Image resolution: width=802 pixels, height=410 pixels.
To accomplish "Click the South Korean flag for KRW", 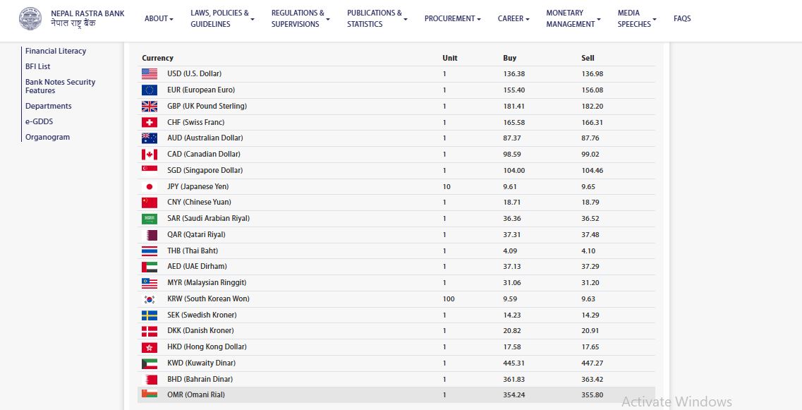I will pos(150,299).
